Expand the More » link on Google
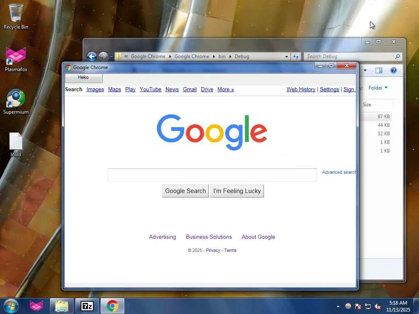This screenshot has width=419, height=314. click(x=225, y=90)
